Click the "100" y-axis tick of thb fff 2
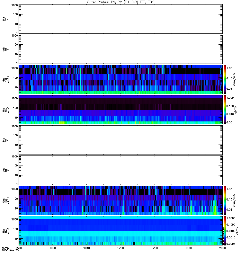This screenshot has height=257, width=241. (x=15, y=45)
